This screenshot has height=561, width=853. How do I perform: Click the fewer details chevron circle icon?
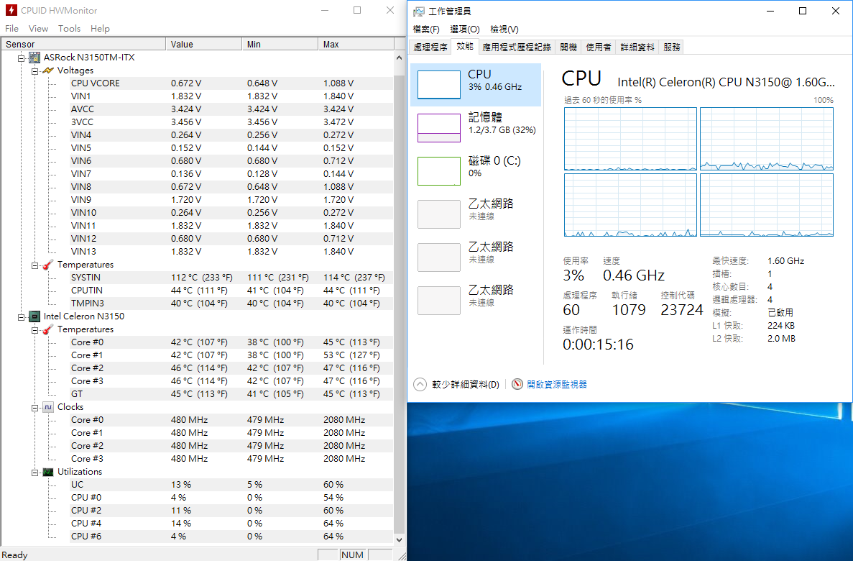[x=420, y=385]
